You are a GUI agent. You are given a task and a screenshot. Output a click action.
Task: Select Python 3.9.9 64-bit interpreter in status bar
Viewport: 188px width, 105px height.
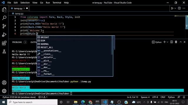pos(19,97)
